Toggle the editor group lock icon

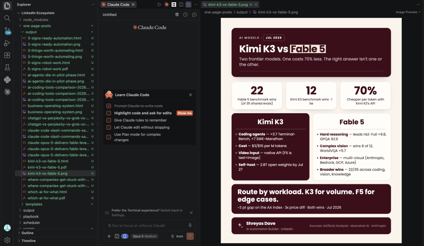(x=188, y=5)
